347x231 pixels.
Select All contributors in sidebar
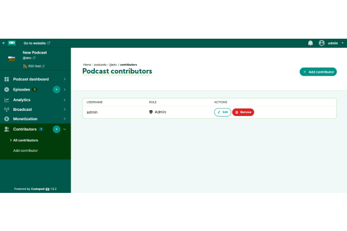(x=25, y=140)
